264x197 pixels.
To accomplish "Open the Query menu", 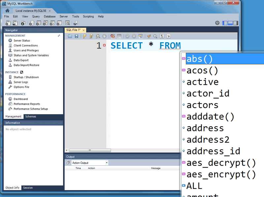I will point(36,16).
